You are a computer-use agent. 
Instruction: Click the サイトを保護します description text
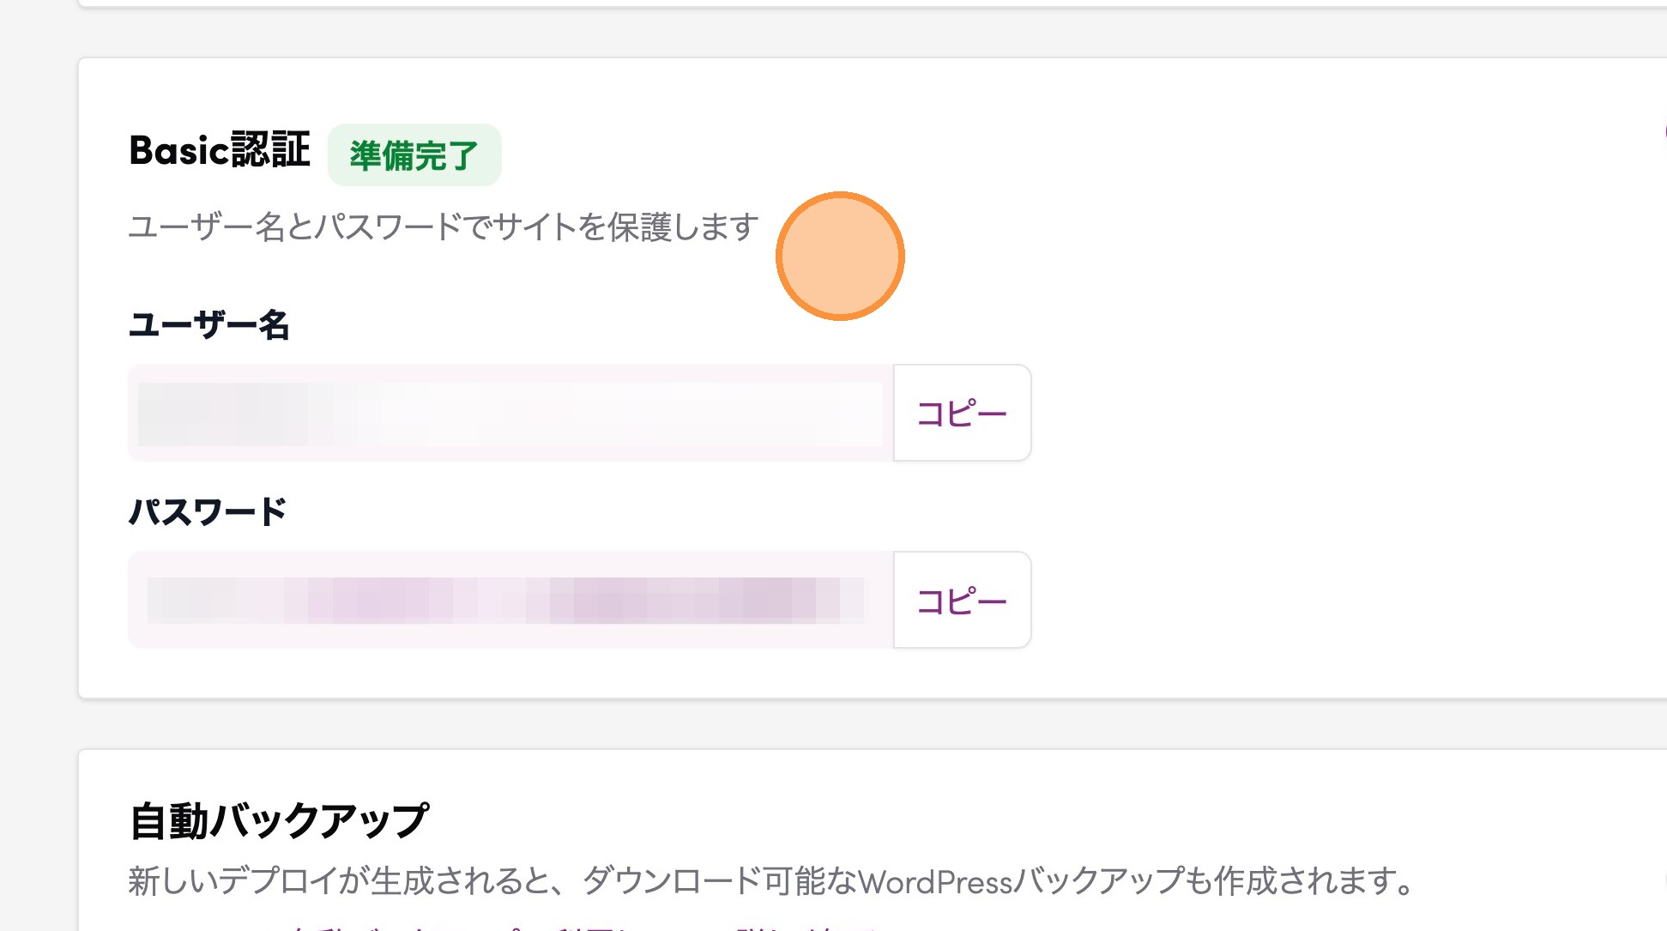[x=443, y=227]
